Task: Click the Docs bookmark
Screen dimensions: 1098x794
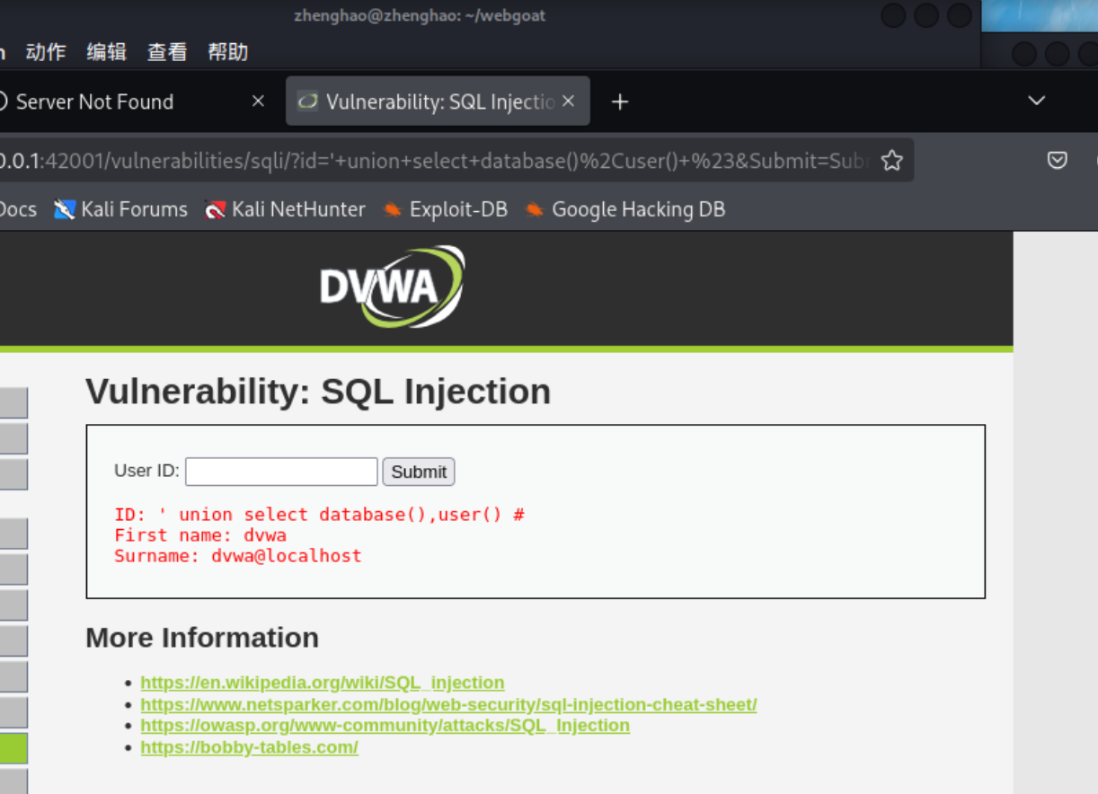Action: pyautogui.click(x=18, y=209)
